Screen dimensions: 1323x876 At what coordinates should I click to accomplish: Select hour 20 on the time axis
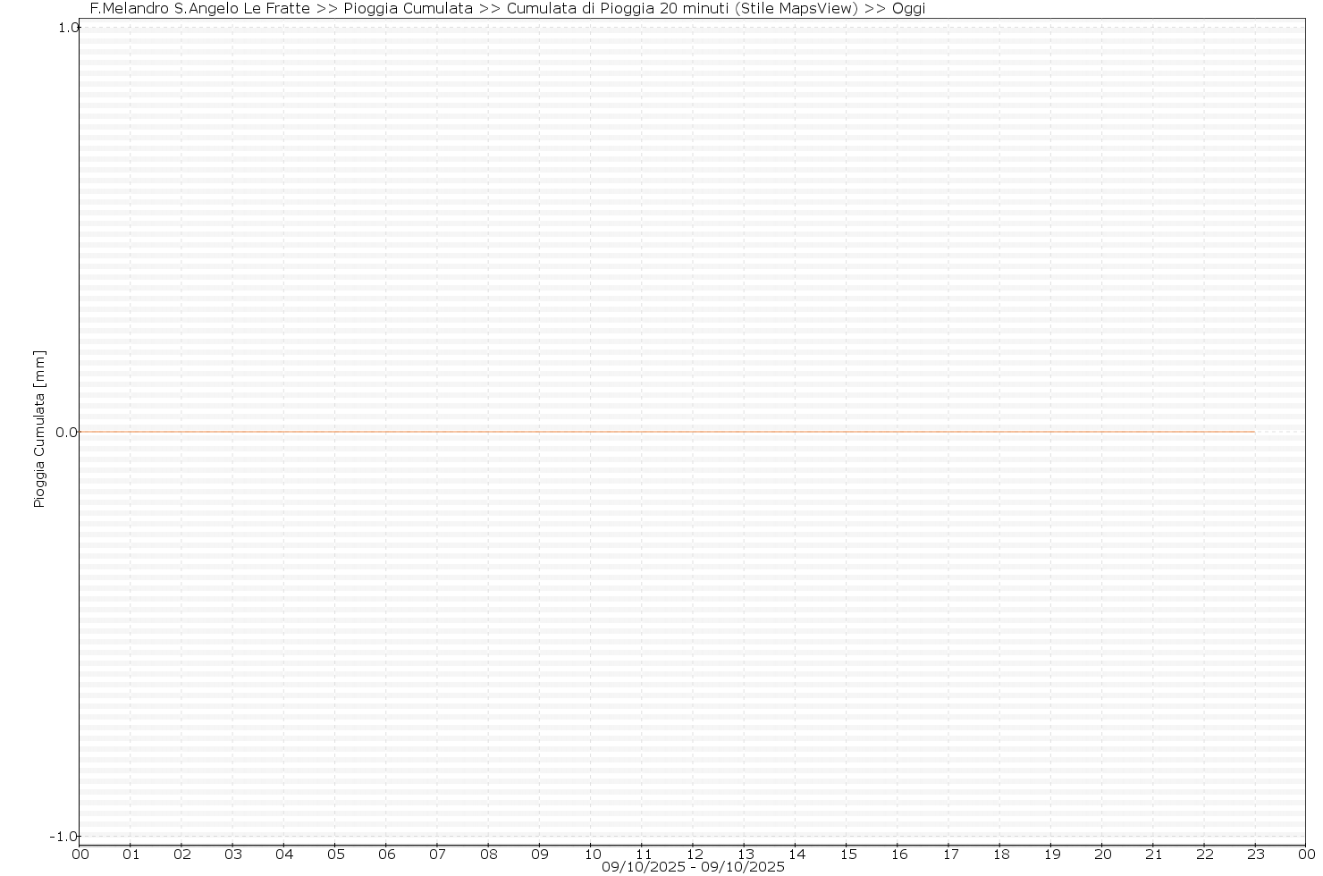1103,855
